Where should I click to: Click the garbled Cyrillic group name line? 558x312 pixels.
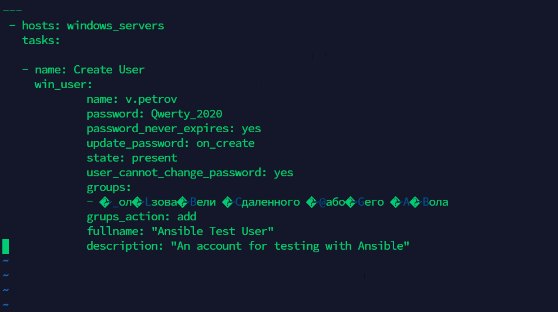point(274,202)
